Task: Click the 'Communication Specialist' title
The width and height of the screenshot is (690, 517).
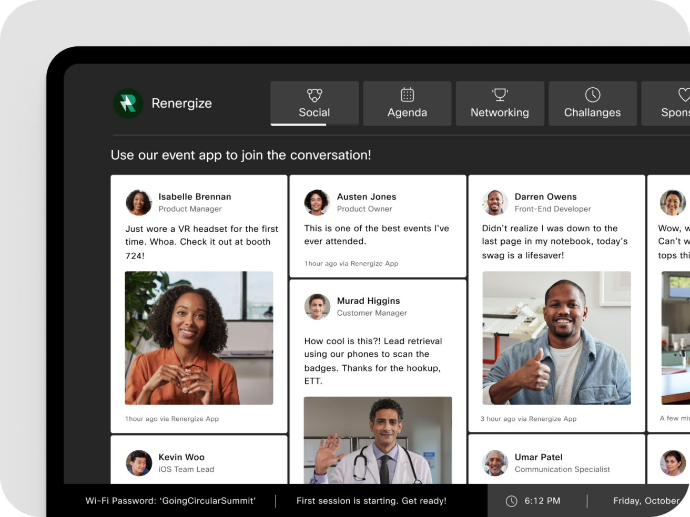Action: [562, 470]
